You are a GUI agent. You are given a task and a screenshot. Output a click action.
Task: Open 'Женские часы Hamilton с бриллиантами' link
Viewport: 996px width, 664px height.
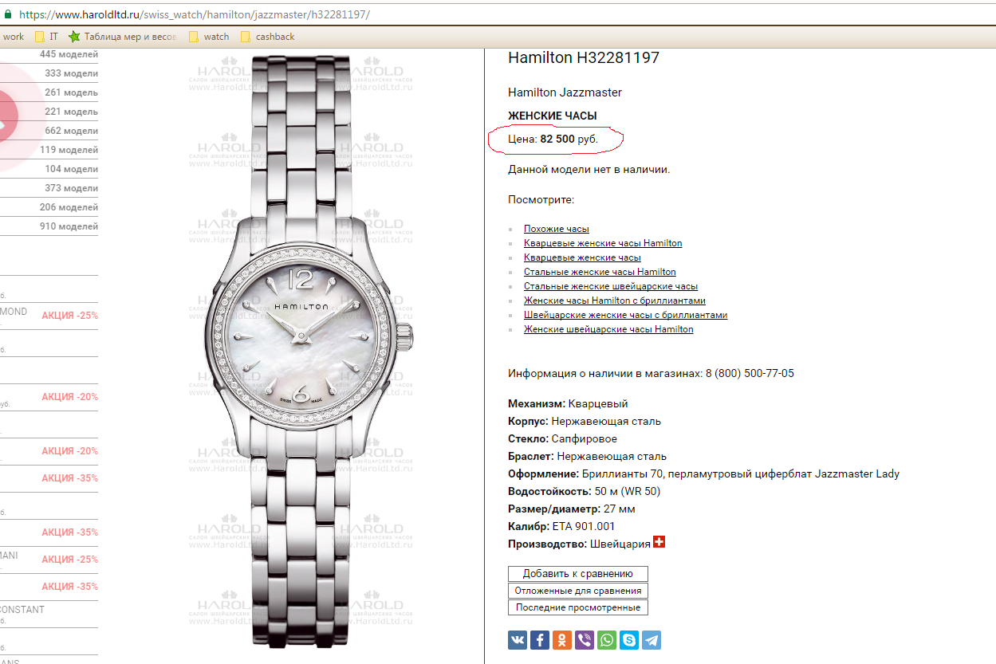(615, 301)
